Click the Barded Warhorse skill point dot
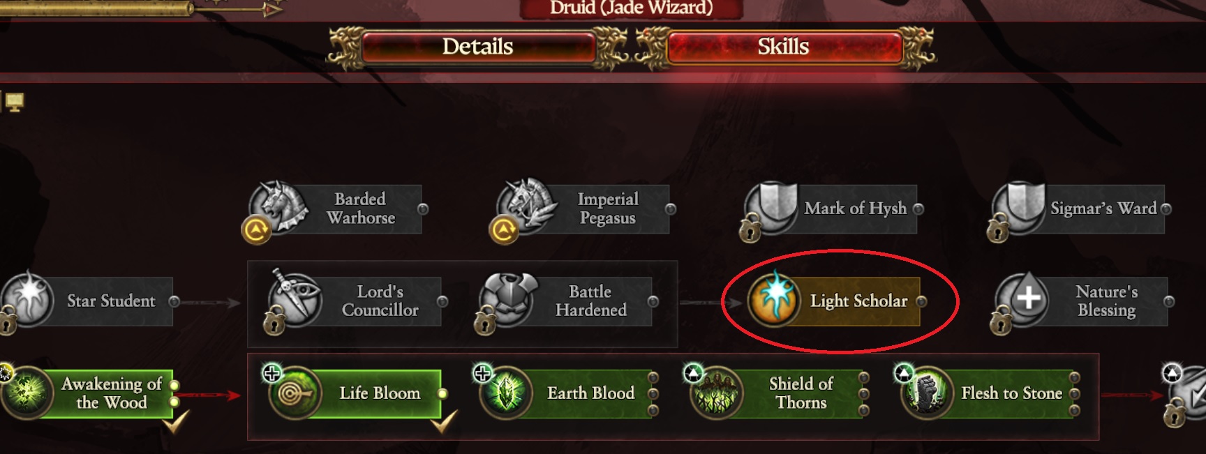1206x454 pixels. [x=423, y=209]
